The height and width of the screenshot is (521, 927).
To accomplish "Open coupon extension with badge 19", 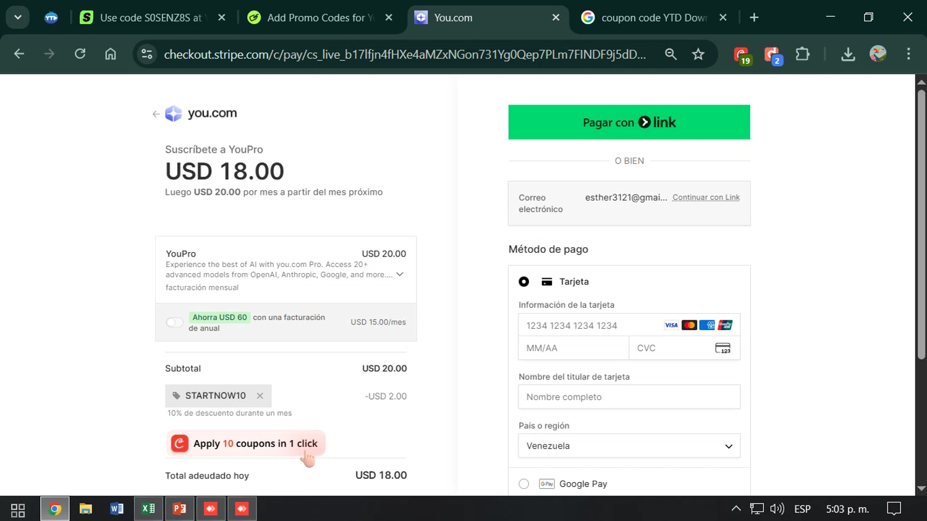I will [x=742, y=55].
